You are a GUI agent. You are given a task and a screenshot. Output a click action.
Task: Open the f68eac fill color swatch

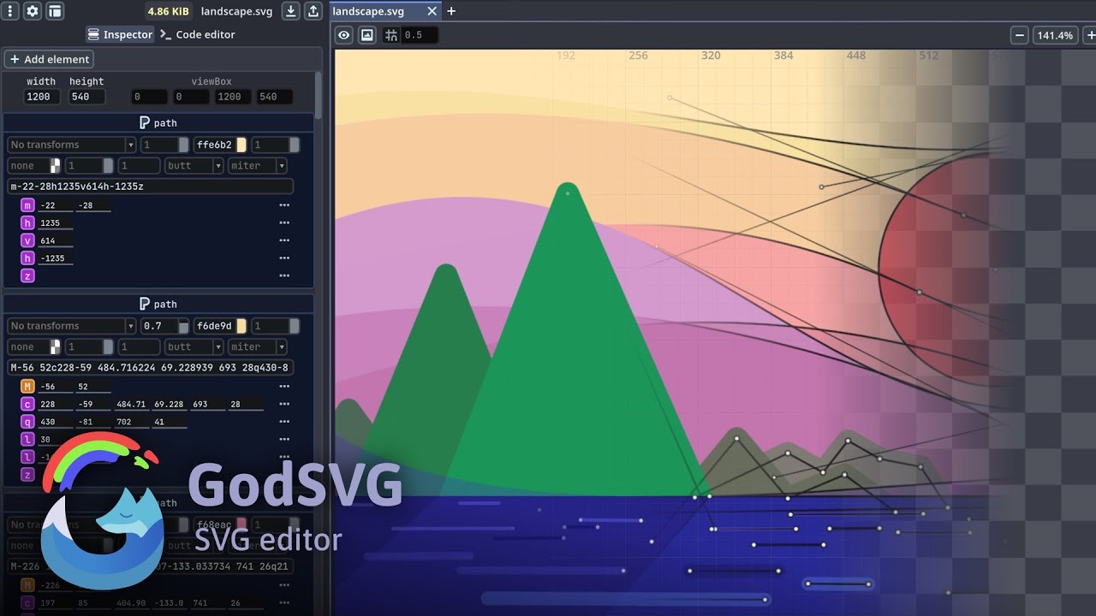point(241,524)
